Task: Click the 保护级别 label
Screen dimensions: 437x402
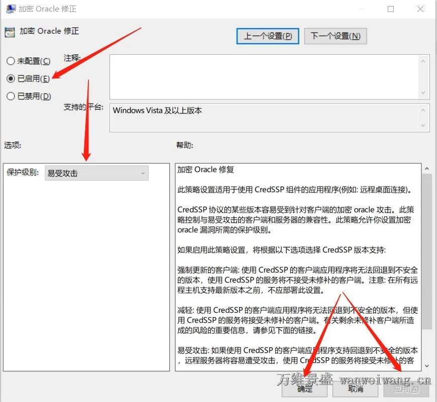Action: (23, 172)
